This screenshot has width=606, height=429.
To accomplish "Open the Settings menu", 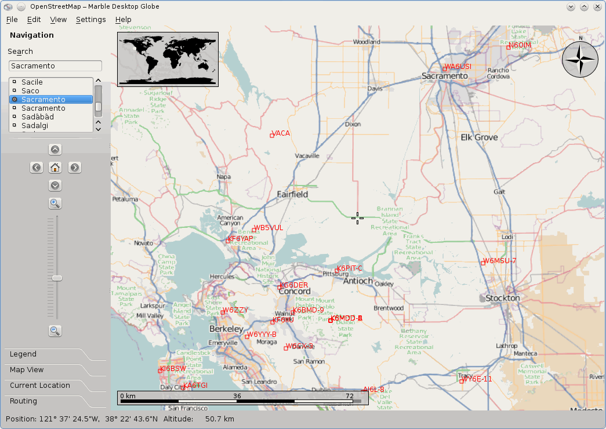I will tap(91, 19).
